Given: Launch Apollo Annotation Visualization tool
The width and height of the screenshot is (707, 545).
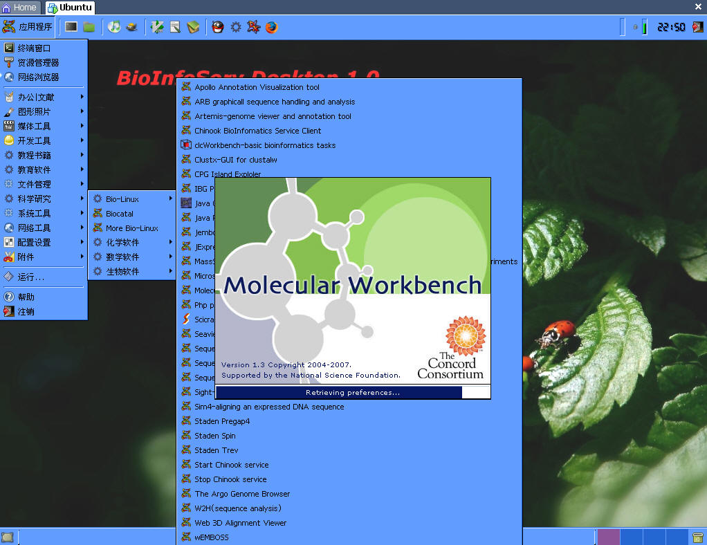Looking at the screenshot, I should (x=349, y=87).
